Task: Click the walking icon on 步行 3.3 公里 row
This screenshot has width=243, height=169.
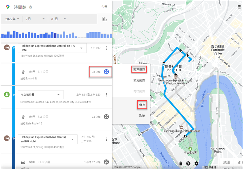Action: 23,117
